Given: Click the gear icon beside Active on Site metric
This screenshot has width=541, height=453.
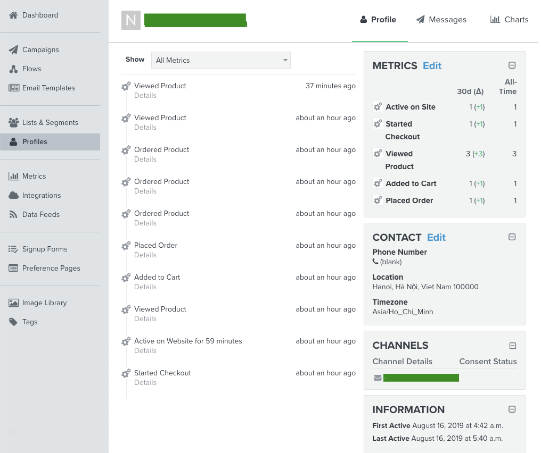Looking at the screenshot, I should (x=378, y=107).
